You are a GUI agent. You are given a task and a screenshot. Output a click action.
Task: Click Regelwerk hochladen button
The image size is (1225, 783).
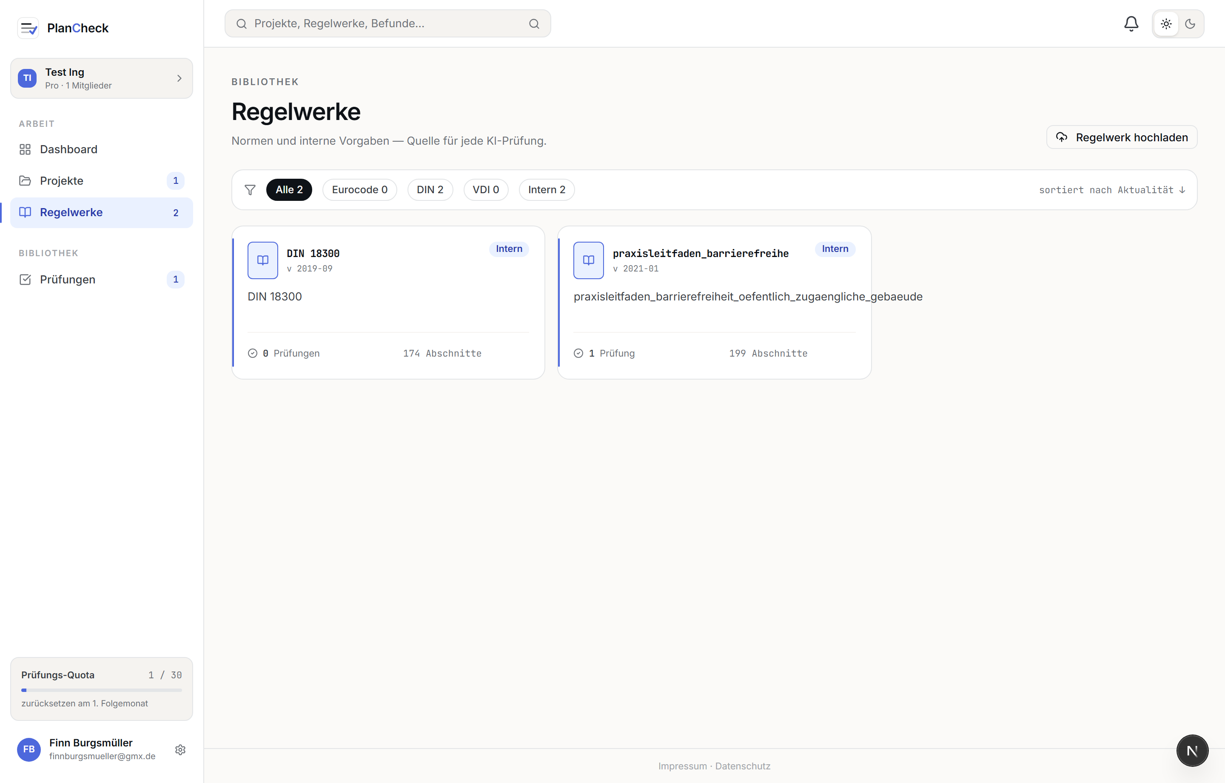tap(1122, 137)
